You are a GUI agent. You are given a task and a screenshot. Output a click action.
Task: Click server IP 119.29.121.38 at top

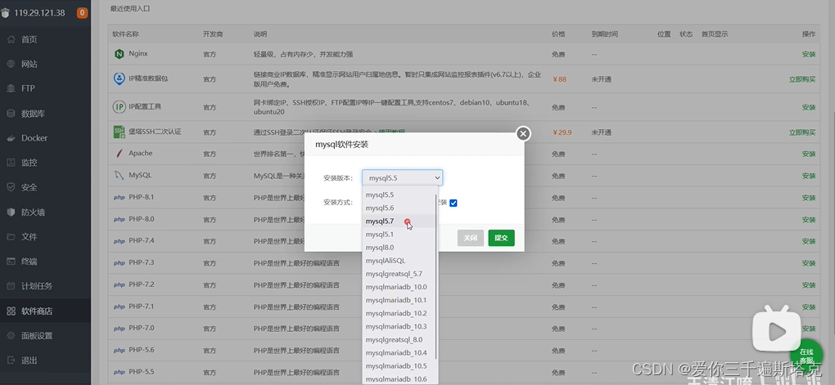[x=38, y=13]
